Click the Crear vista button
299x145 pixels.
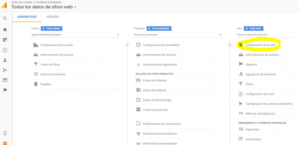point(253,28)
